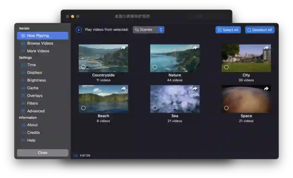Click the disk storage icon near 4.97 GB
Viewport: 293px width, 178px height.
(x=75, y=156)
